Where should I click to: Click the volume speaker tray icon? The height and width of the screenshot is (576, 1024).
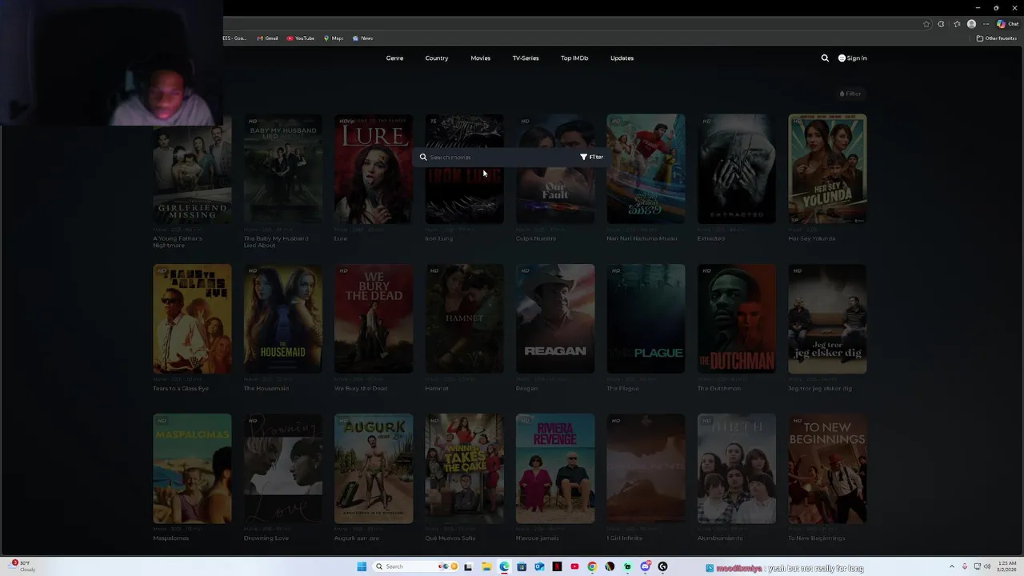pos(987,566)
